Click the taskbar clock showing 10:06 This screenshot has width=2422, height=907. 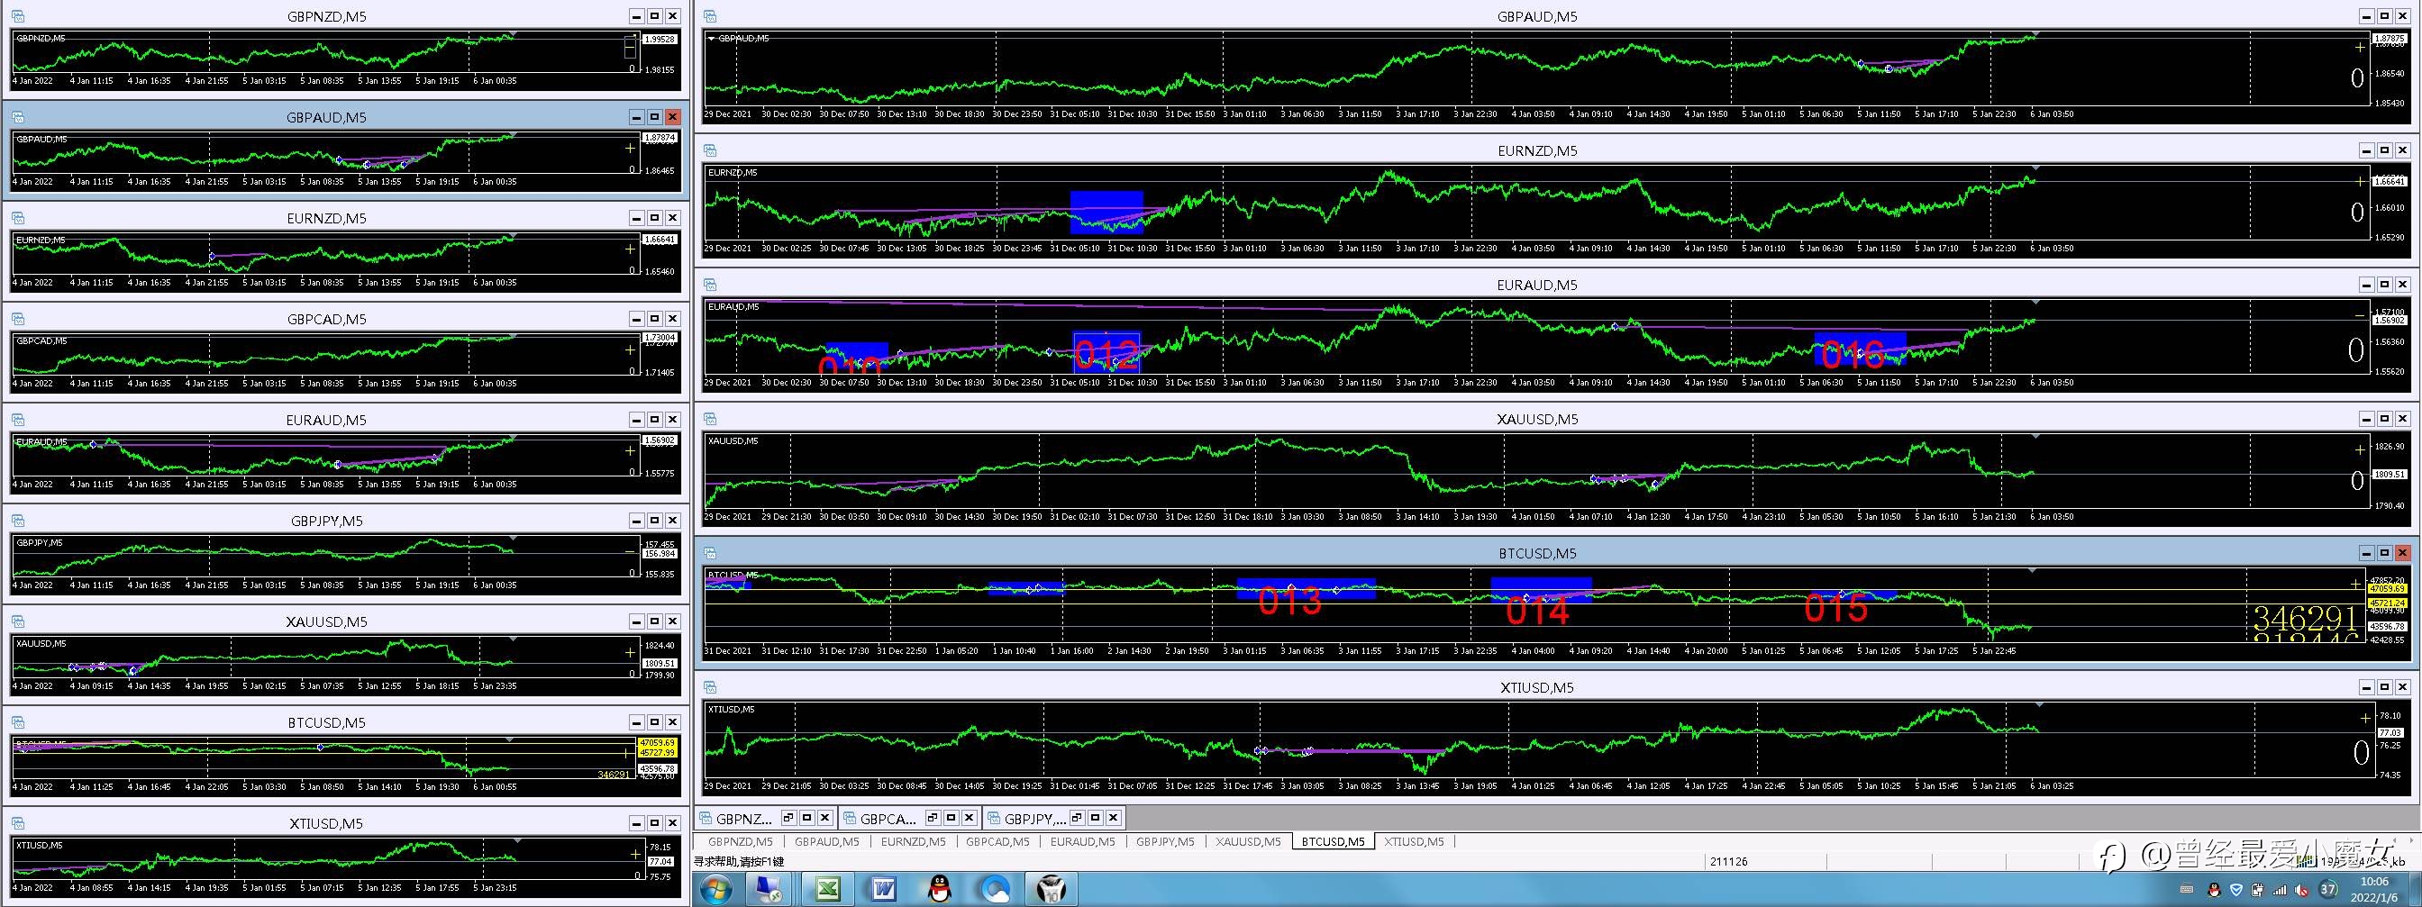click(x=2374, y=882)
